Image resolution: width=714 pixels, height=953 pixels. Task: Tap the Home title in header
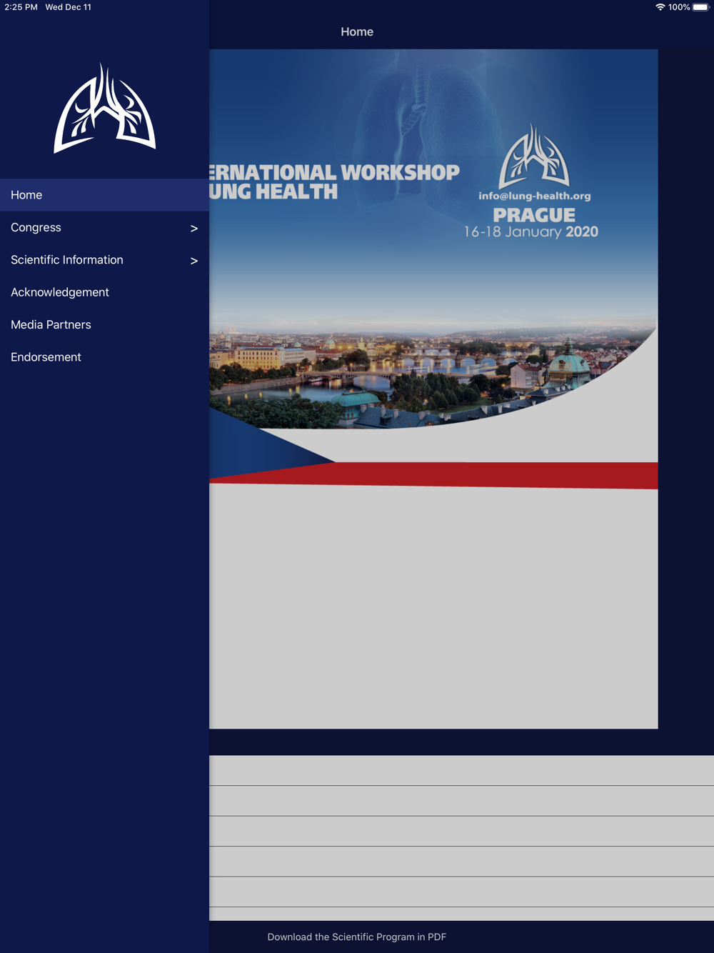click(x=357, y=31)
